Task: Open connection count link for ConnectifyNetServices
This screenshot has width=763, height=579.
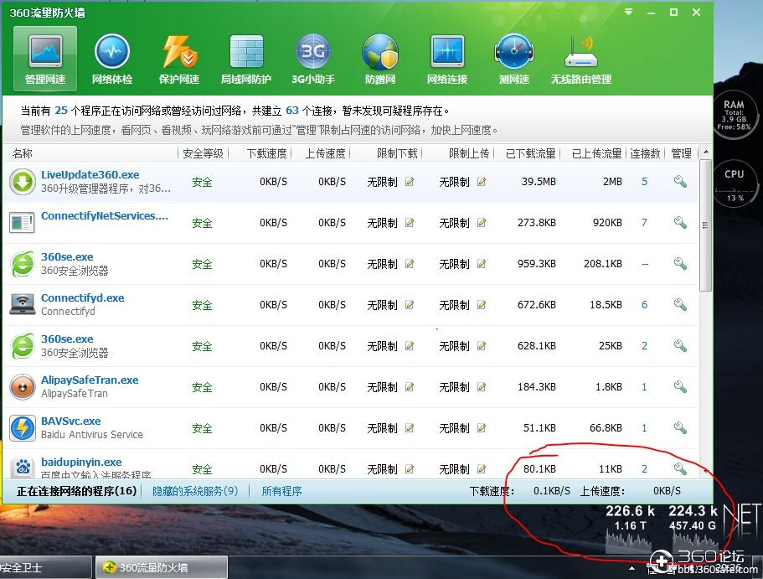Action: click(644, 223)
